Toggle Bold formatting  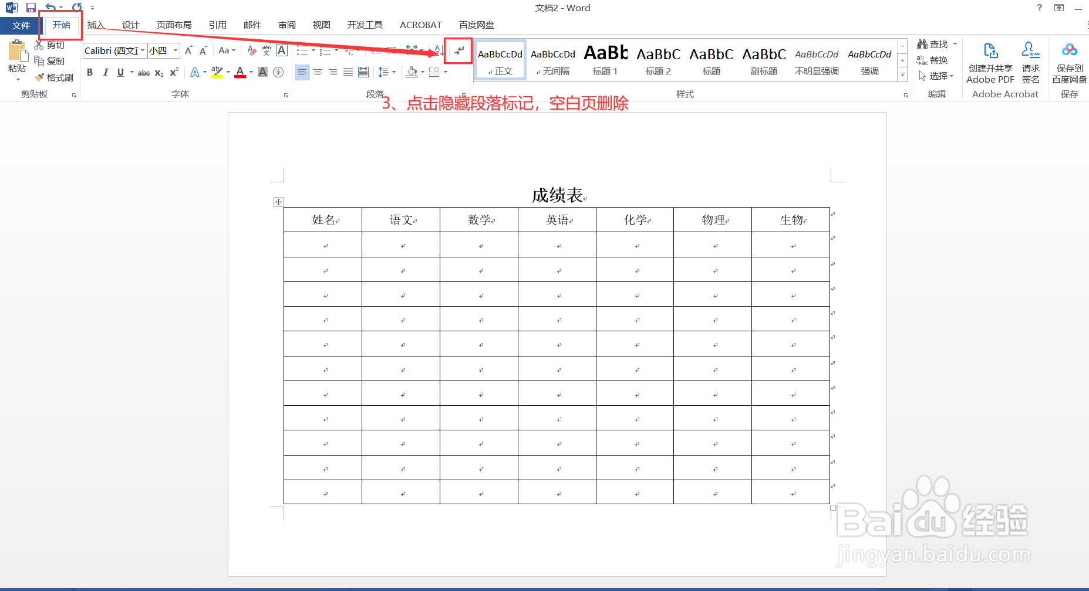90,72
